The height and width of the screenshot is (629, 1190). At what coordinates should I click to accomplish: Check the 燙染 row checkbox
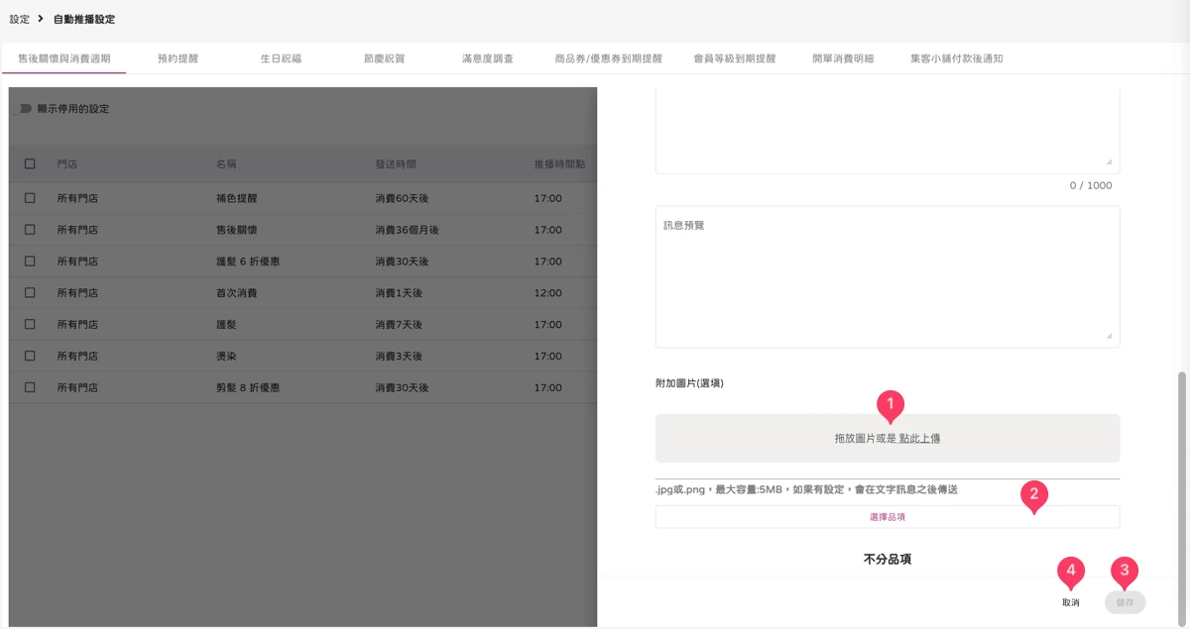pos(30,356)
